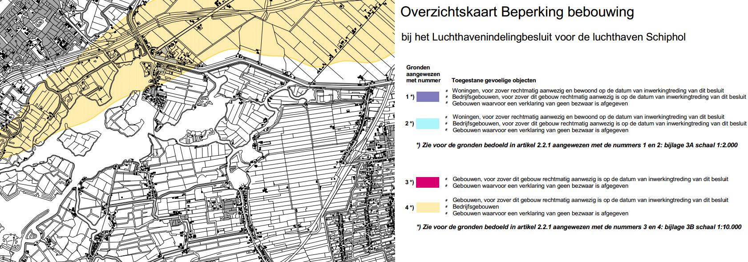Image resolution: width=748 pixels, height=262 pixels.
Task: Click the purple swatch for zone number 1
Action: [427, 97]
